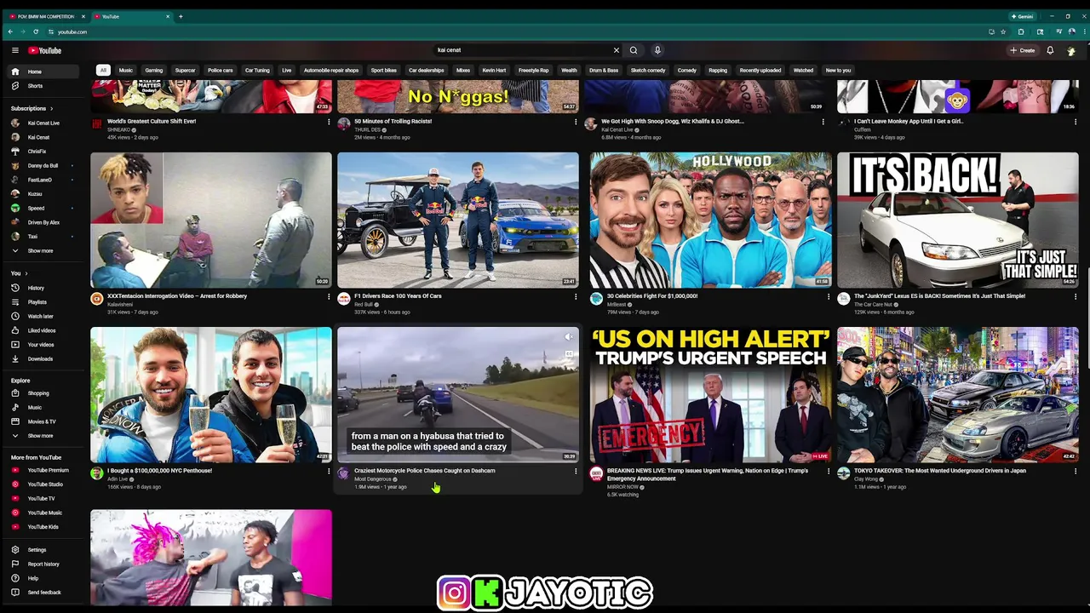Open options for 30 Celebrities Fight video

(829, 297)
